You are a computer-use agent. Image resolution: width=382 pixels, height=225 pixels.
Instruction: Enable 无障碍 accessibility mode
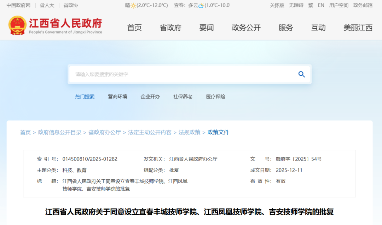[296, 5]
